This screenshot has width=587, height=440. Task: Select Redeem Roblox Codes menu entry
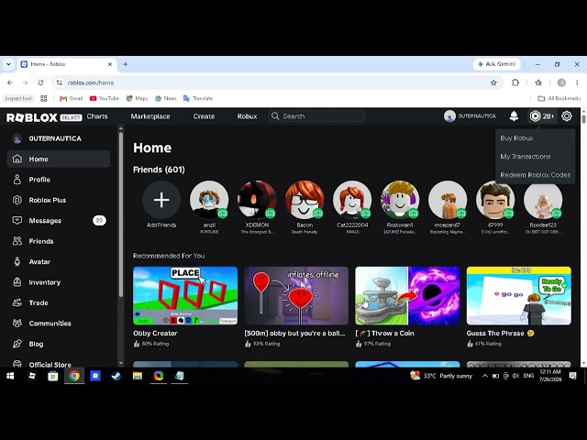click(536, 175)
